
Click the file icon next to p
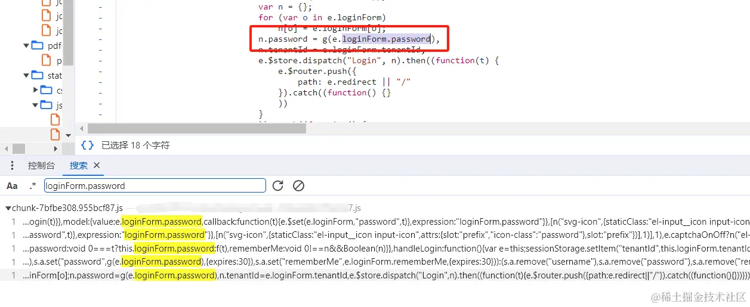[x=46, y=60]
